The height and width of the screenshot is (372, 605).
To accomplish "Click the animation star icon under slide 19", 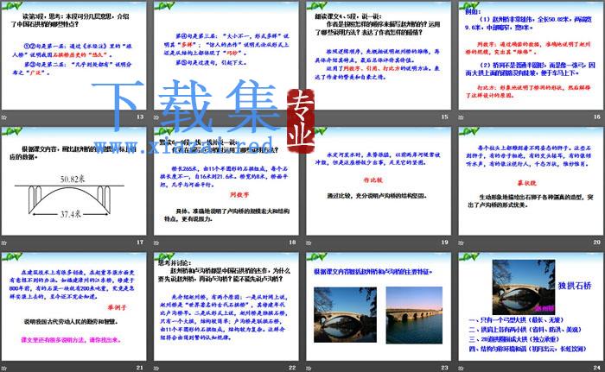I will click(x=309, y=243).
